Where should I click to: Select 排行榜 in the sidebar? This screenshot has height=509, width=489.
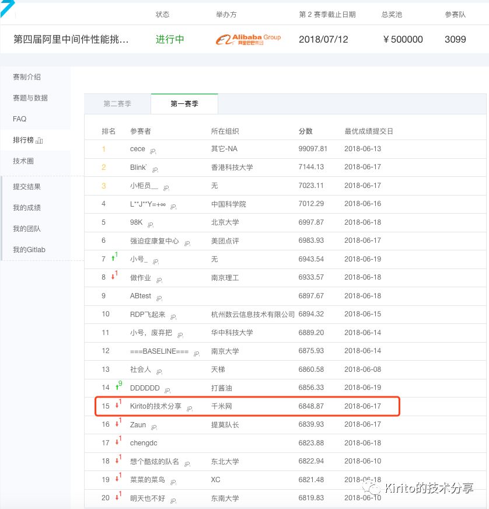(23, 140)
